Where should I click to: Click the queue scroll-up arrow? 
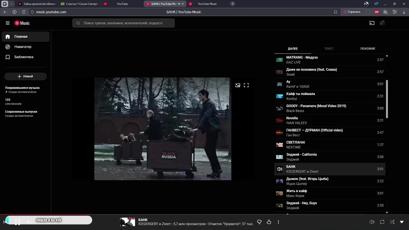tap(387, 56)
